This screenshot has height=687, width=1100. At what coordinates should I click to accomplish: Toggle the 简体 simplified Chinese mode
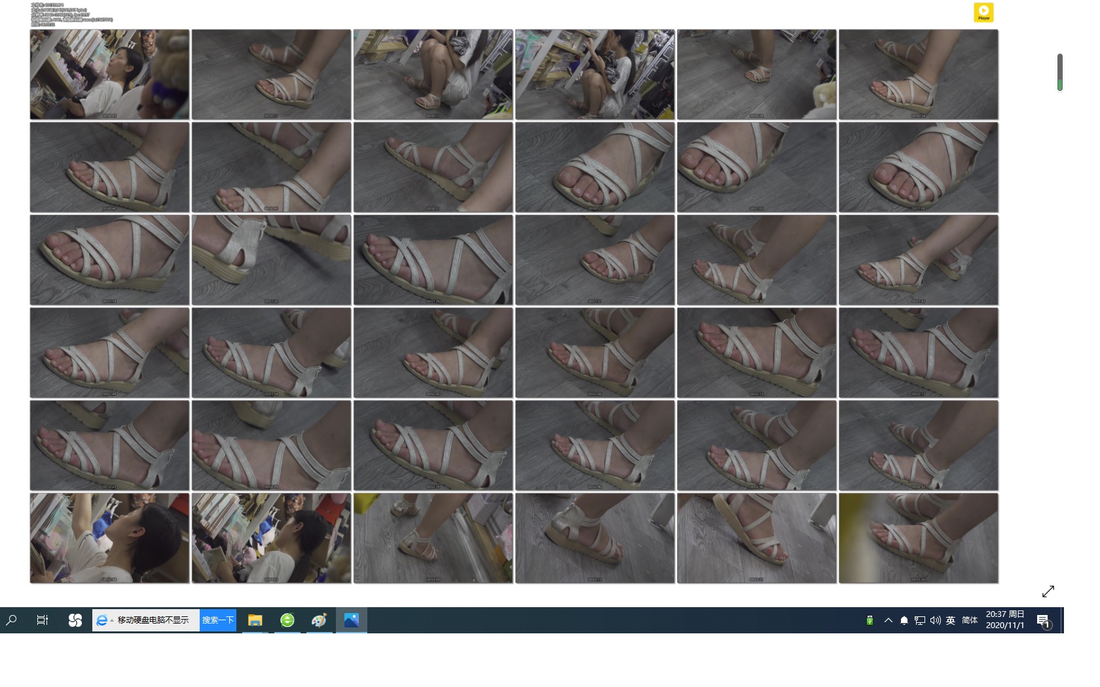[x=970, y=620]
